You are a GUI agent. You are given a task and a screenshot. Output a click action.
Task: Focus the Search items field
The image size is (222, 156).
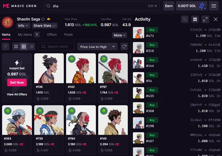tap(56, 46)
